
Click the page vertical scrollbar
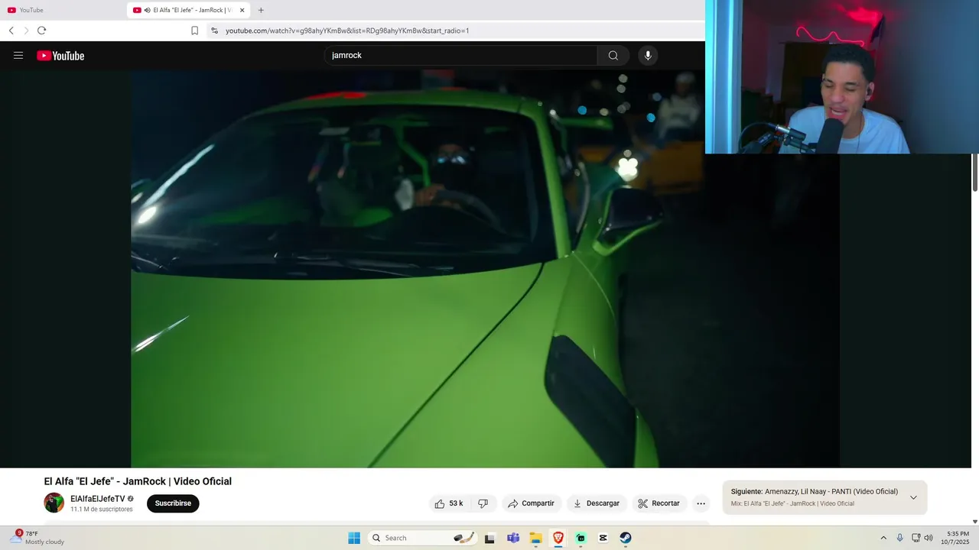pyautogui.click(x=974, y=173)
